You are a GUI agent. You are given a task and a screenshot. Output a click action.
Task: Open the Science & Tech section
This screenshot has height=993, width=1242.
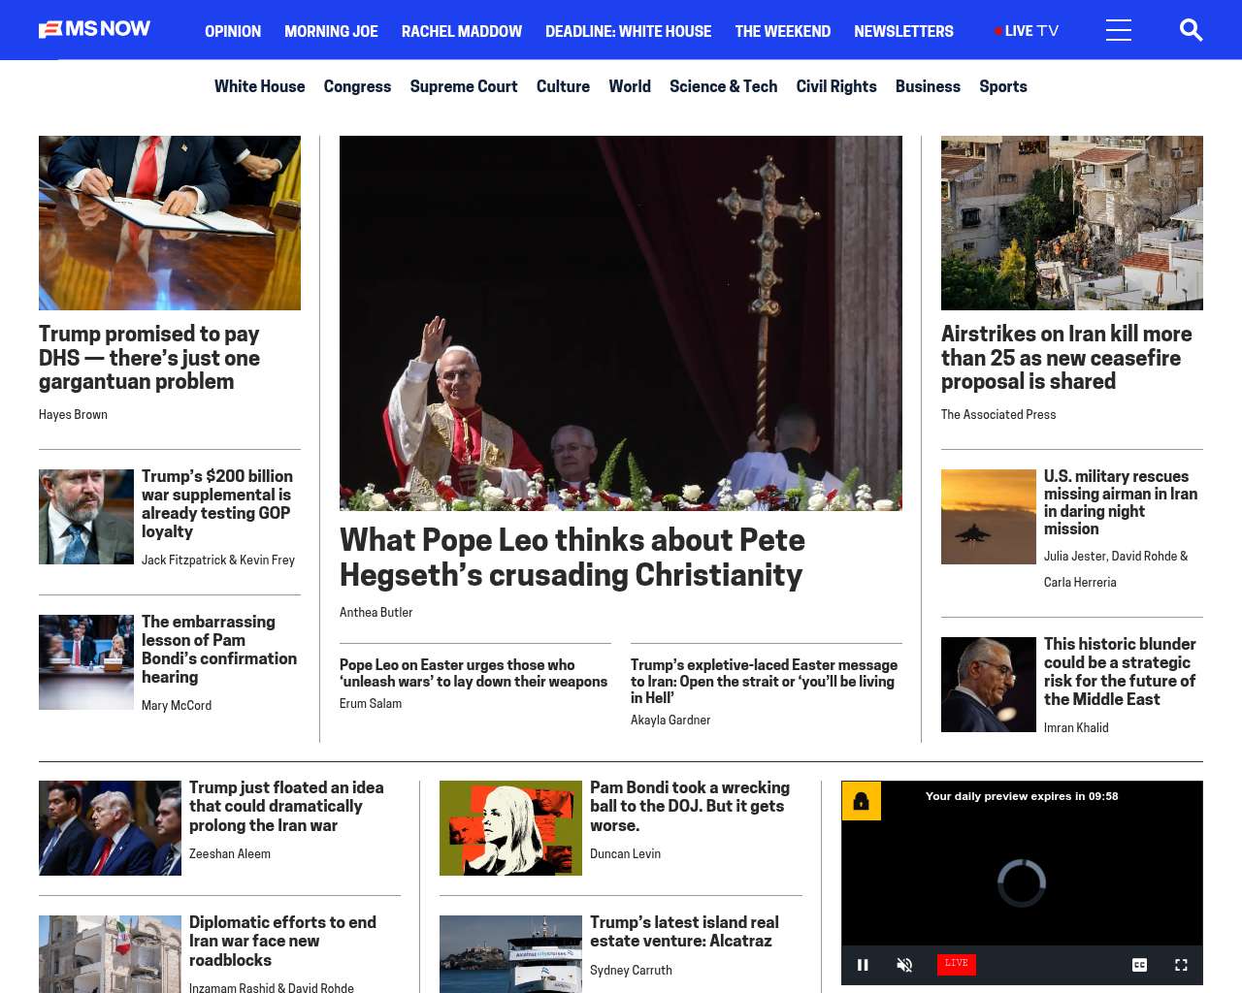click(723, 86)
